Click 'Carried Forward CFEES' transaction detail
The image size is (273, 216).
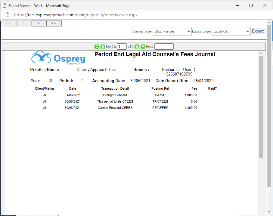point(115,108)
